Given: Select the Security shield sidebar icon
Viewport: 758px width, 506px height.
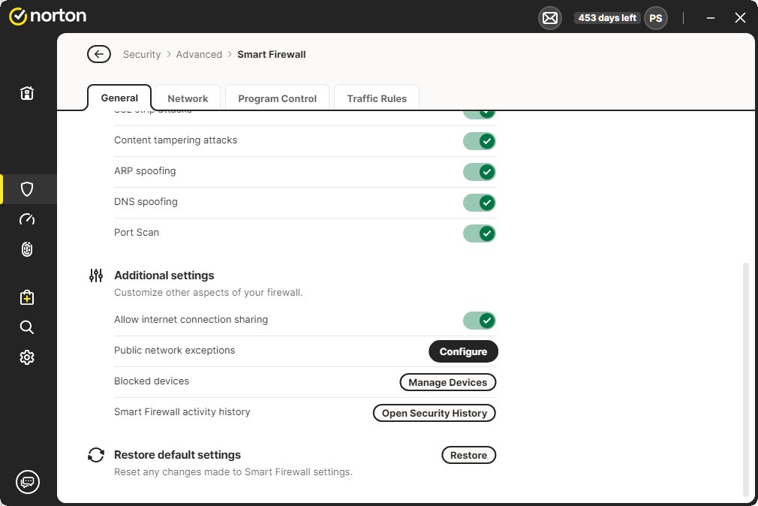Looking at the screenshot, I should [27, 189].
